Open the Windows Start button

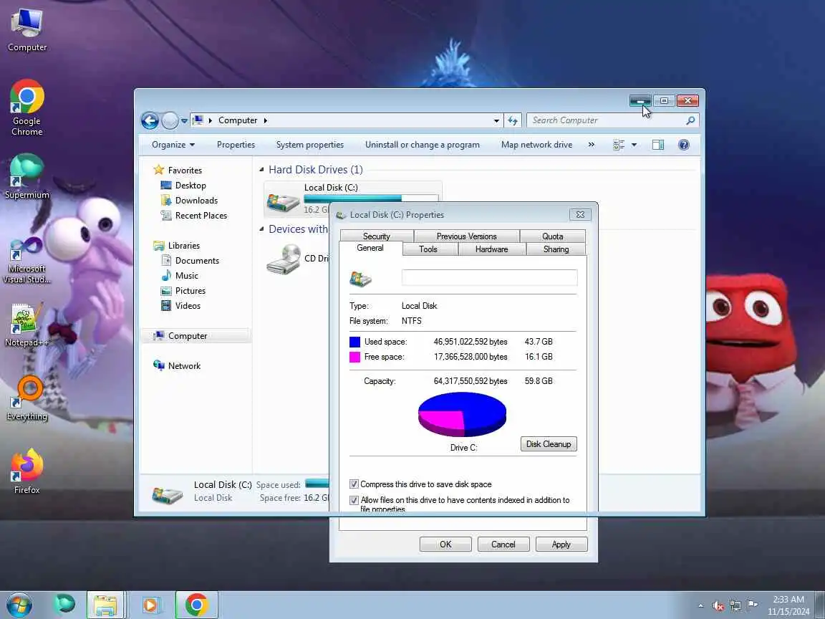coord(19,605)
